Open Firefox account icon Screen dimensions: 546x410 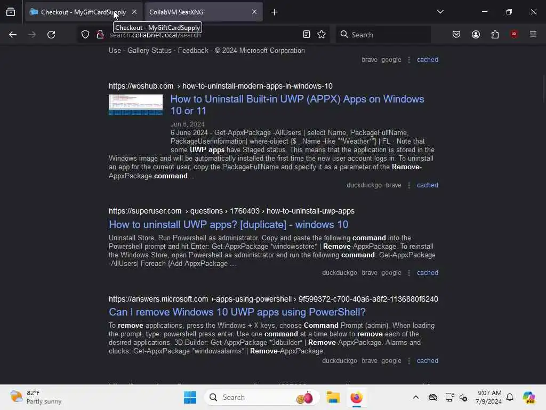tap(476, 34)
